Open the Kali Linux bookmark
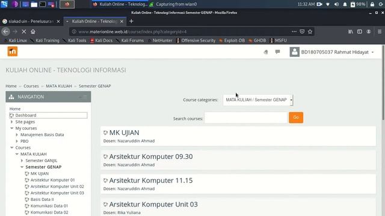 pyautogui.click(x=16, y=40)
